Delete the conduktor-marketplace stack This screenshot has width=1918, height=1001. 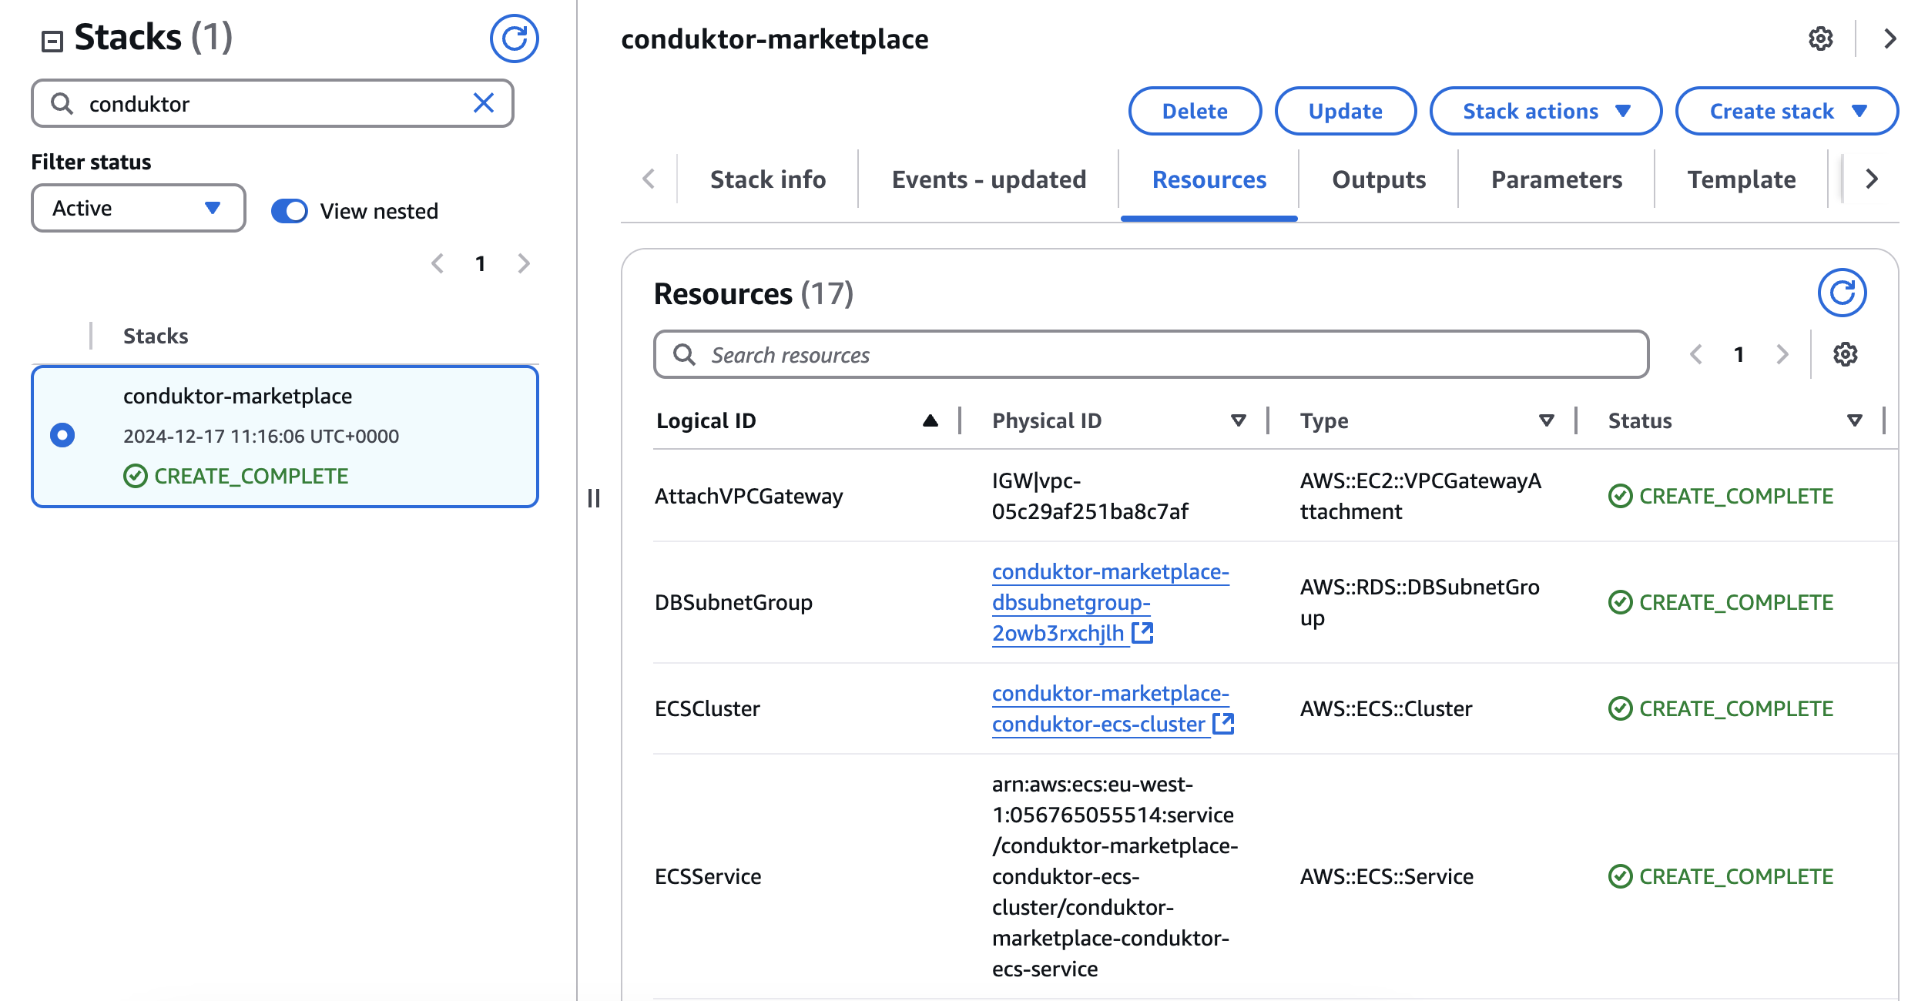[x=1194, y=110]
